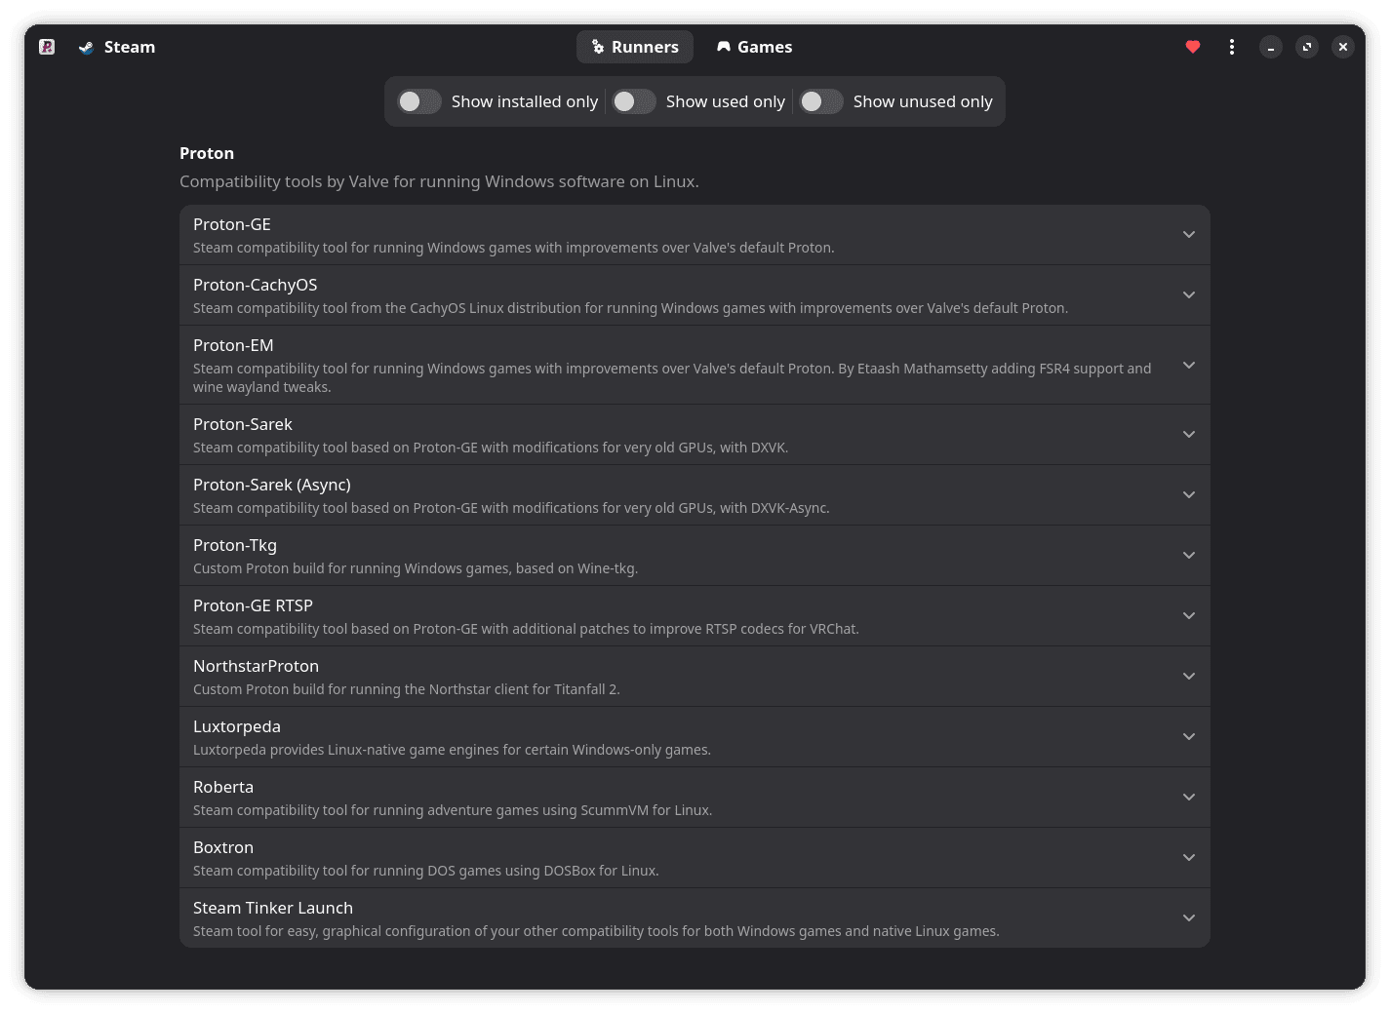This screenshot has width=1390, height=1014.
Task: Click the Steam launcher selector label
Action: 130,47
